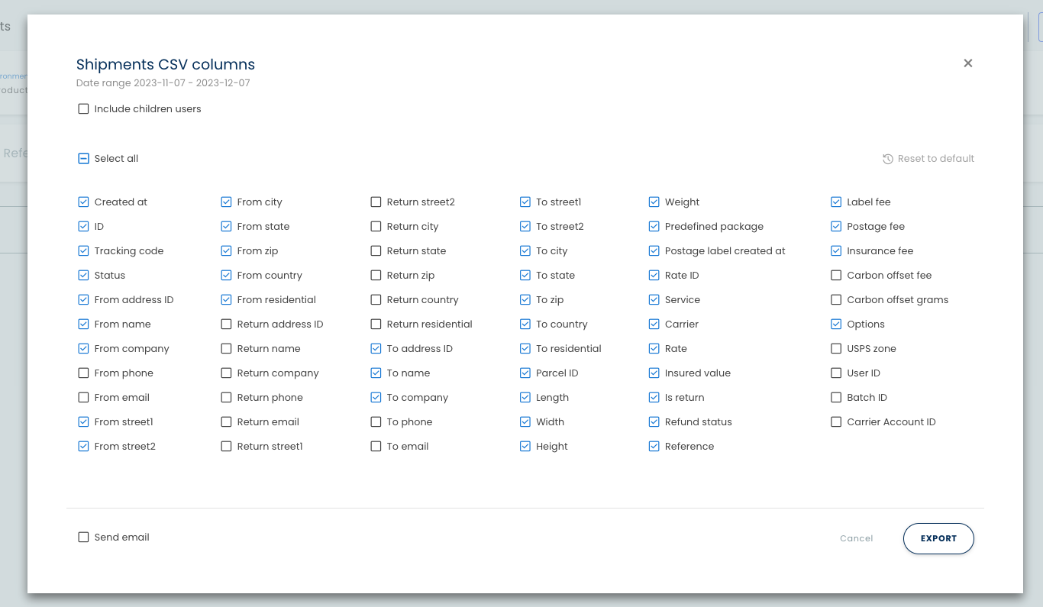Enable the Send email checkbox
The height and width of the screenshot is (607, 1043).
pos(83,537)
